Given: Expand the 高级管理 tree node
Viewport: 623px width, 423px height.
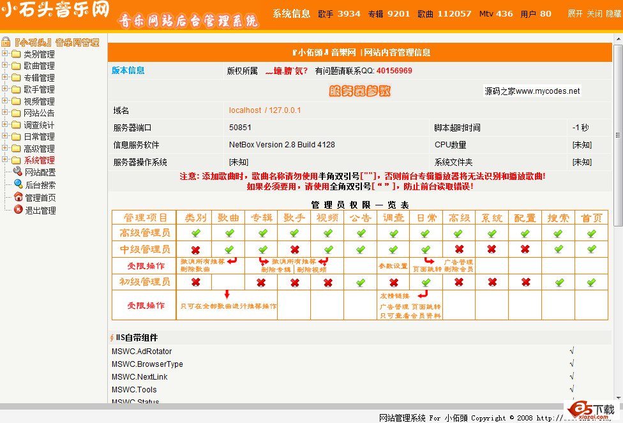Looking at the screenshot, I should [4, 148].
